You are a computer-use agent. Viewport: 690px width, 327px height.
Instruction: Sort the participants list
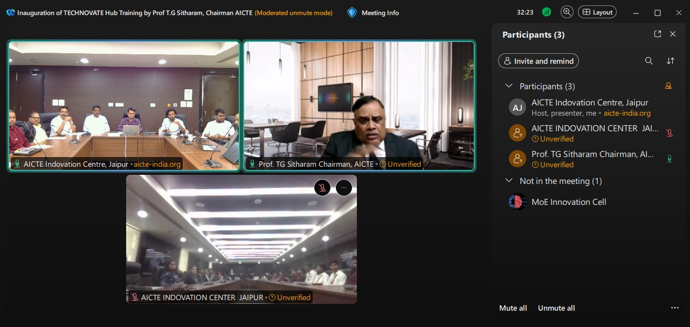click(x=671, y=61)
